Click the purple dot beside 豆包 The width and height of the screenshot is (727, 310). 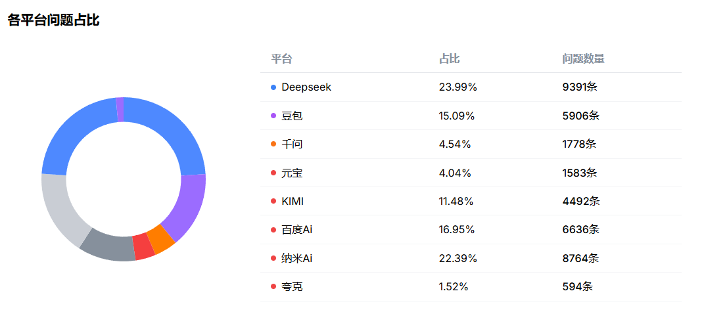click(273, 116)
